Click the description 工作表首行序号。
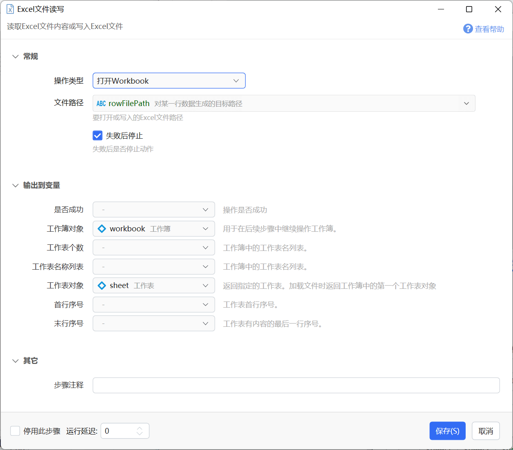 tap(251, 305)
